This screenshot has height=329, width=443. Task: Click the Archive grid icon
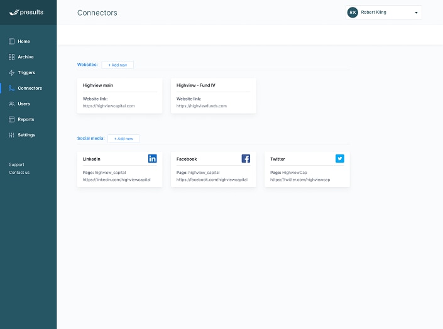click(x=11, y=57)
